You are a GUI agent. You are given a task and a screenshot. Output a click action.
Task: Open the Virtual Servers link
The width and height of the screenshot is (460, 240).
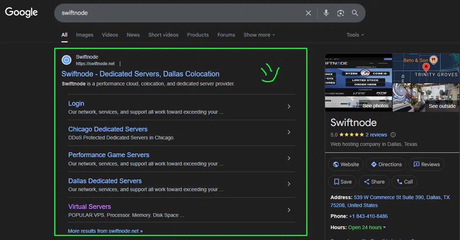(x=90, y=207)
